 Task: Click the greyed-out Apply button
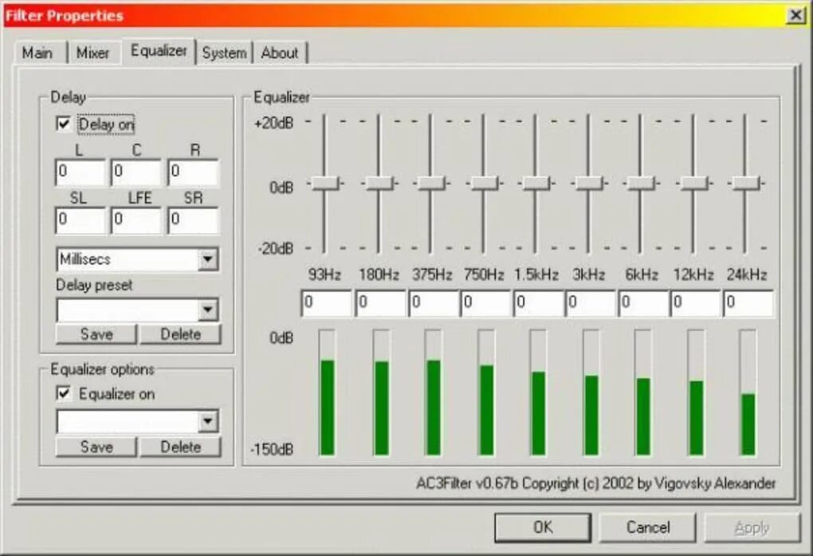(x=752, y=527)
